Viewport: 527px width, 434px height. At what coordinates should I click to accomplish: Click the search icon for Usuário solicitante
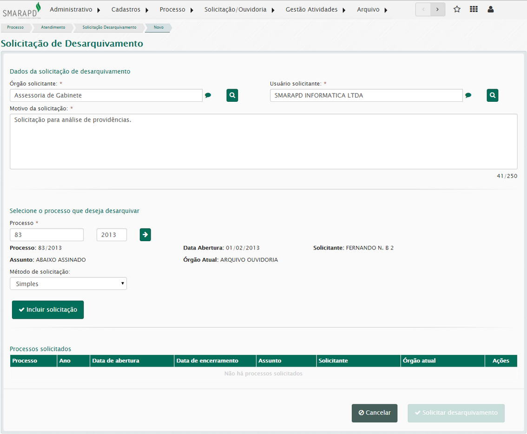(493, 95)
